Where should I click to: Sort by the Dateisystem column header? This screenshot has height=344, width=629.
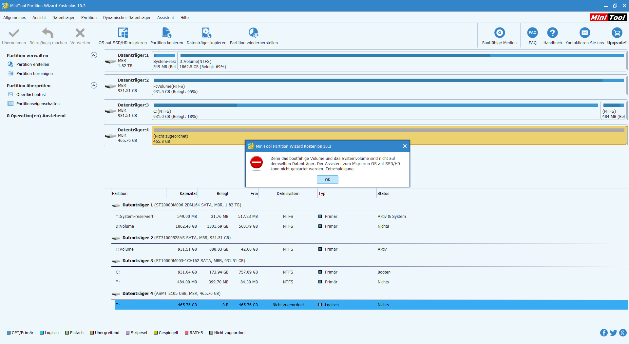point(288,194)
